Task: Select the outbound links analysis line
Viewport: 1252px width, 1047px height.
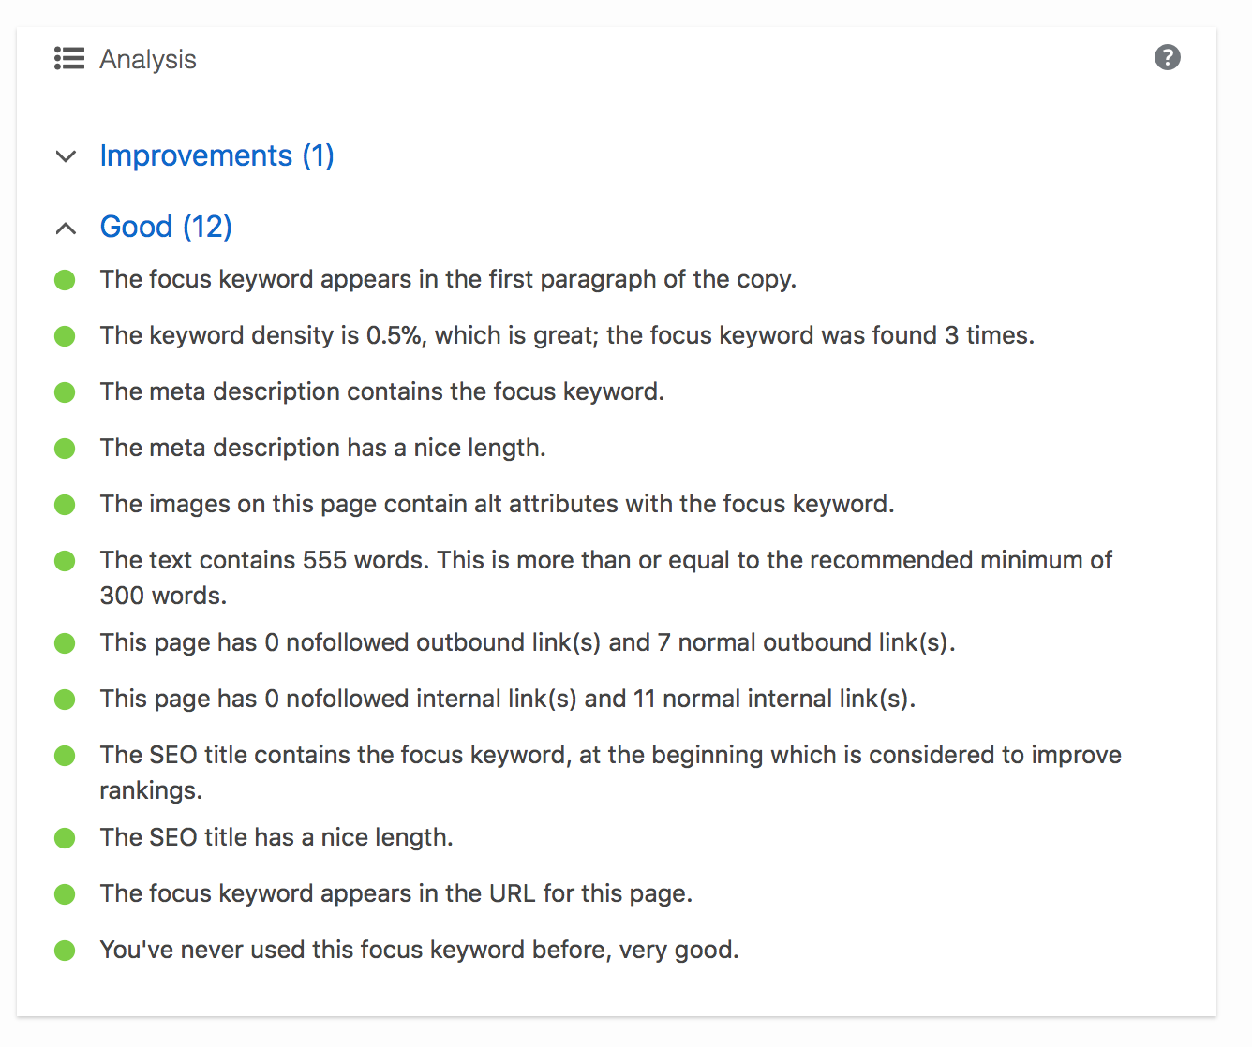Action: (528, 642)
